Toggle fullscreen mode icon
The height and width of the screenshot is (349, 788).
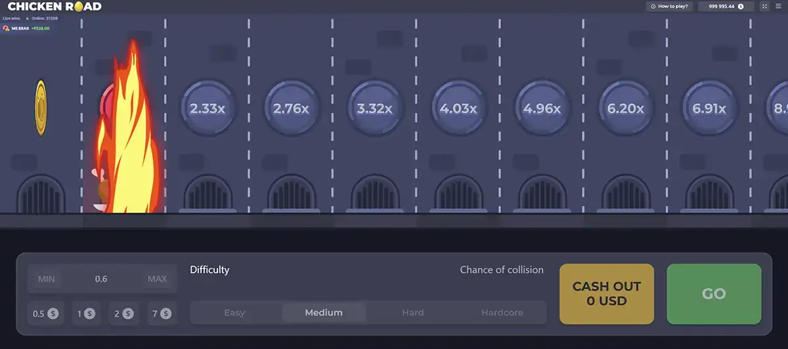[x=764, y=6]
